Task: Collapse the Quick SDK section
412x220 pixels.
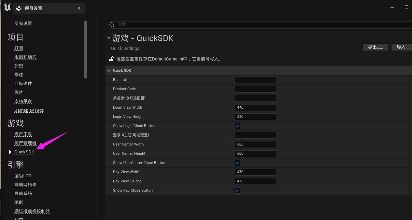Action: (x=109, y=71)
